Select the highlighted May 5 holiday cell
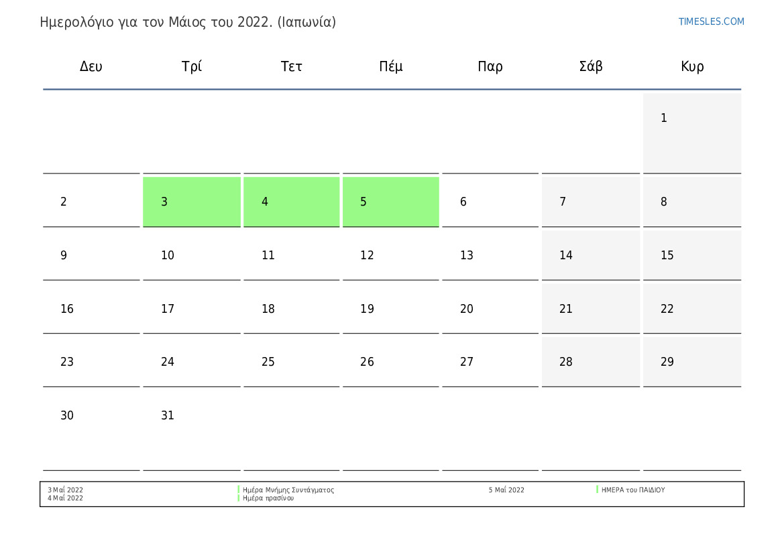This screenshot has height=554, width=784. (x=390, y=202)
